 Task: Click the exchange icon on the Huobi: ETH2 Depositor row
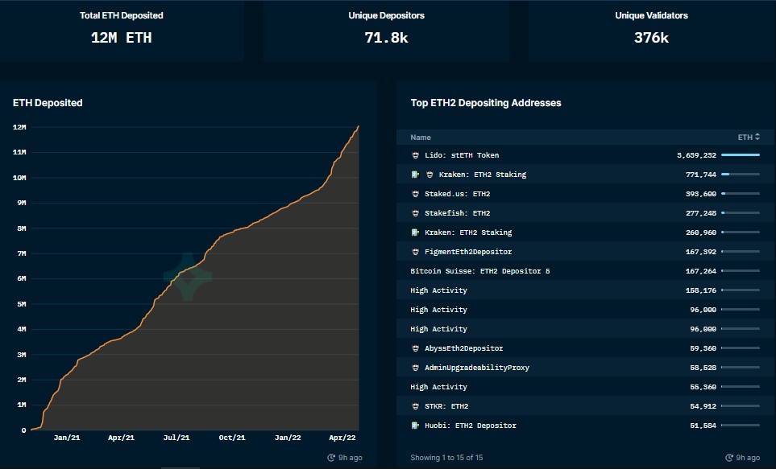pyautogui.click(x=415, y=426)
